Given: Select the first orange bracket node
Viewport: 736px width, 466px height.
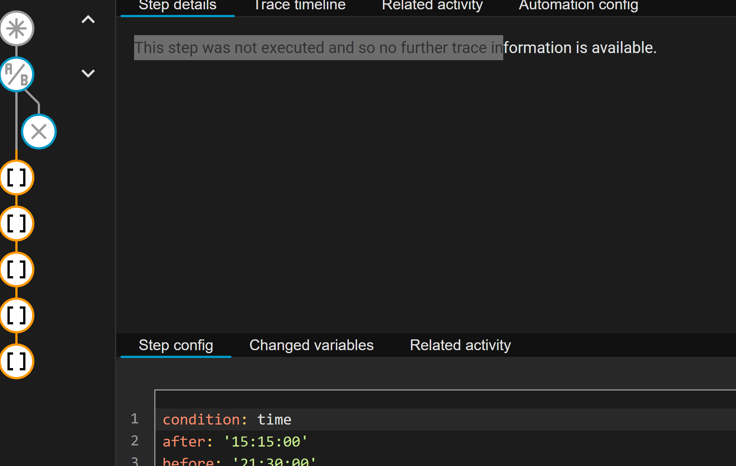Looking at the screenshot, I should click(x=17, y=178).
